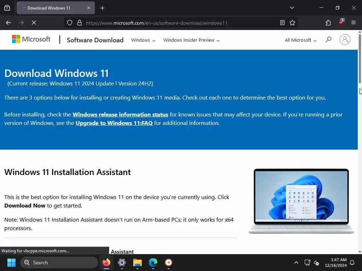Toggle reader view icon
The height and width of the screenshot is (271, 362).
[282, 23]
